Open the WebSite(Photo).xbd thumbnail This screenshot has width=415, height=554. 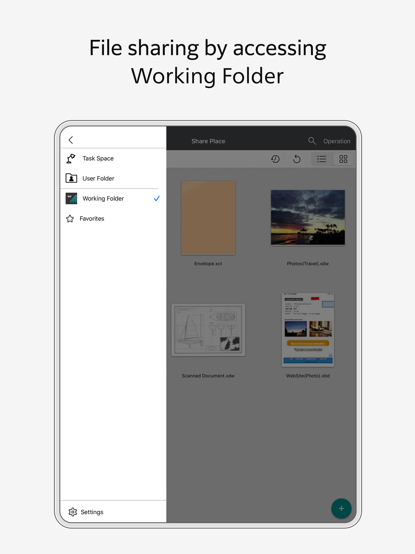[308, 330]
